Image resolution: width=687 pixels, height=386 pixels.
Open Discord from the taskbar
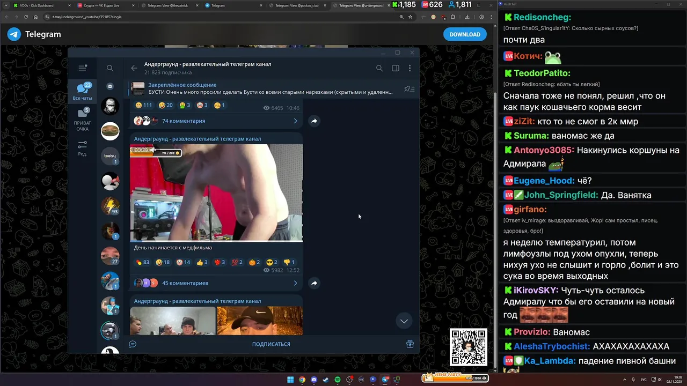pos(314,380)
